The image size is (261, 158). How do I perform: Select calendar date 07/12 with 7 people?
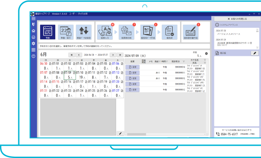106,76
